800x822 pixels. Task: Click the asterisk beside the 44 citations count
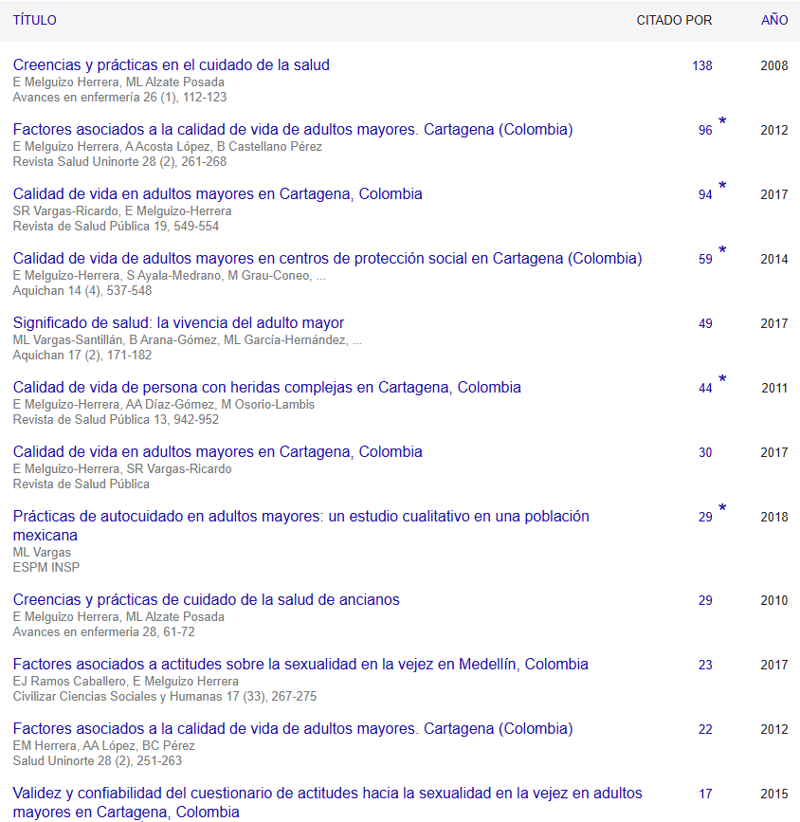tap(722, 380)
